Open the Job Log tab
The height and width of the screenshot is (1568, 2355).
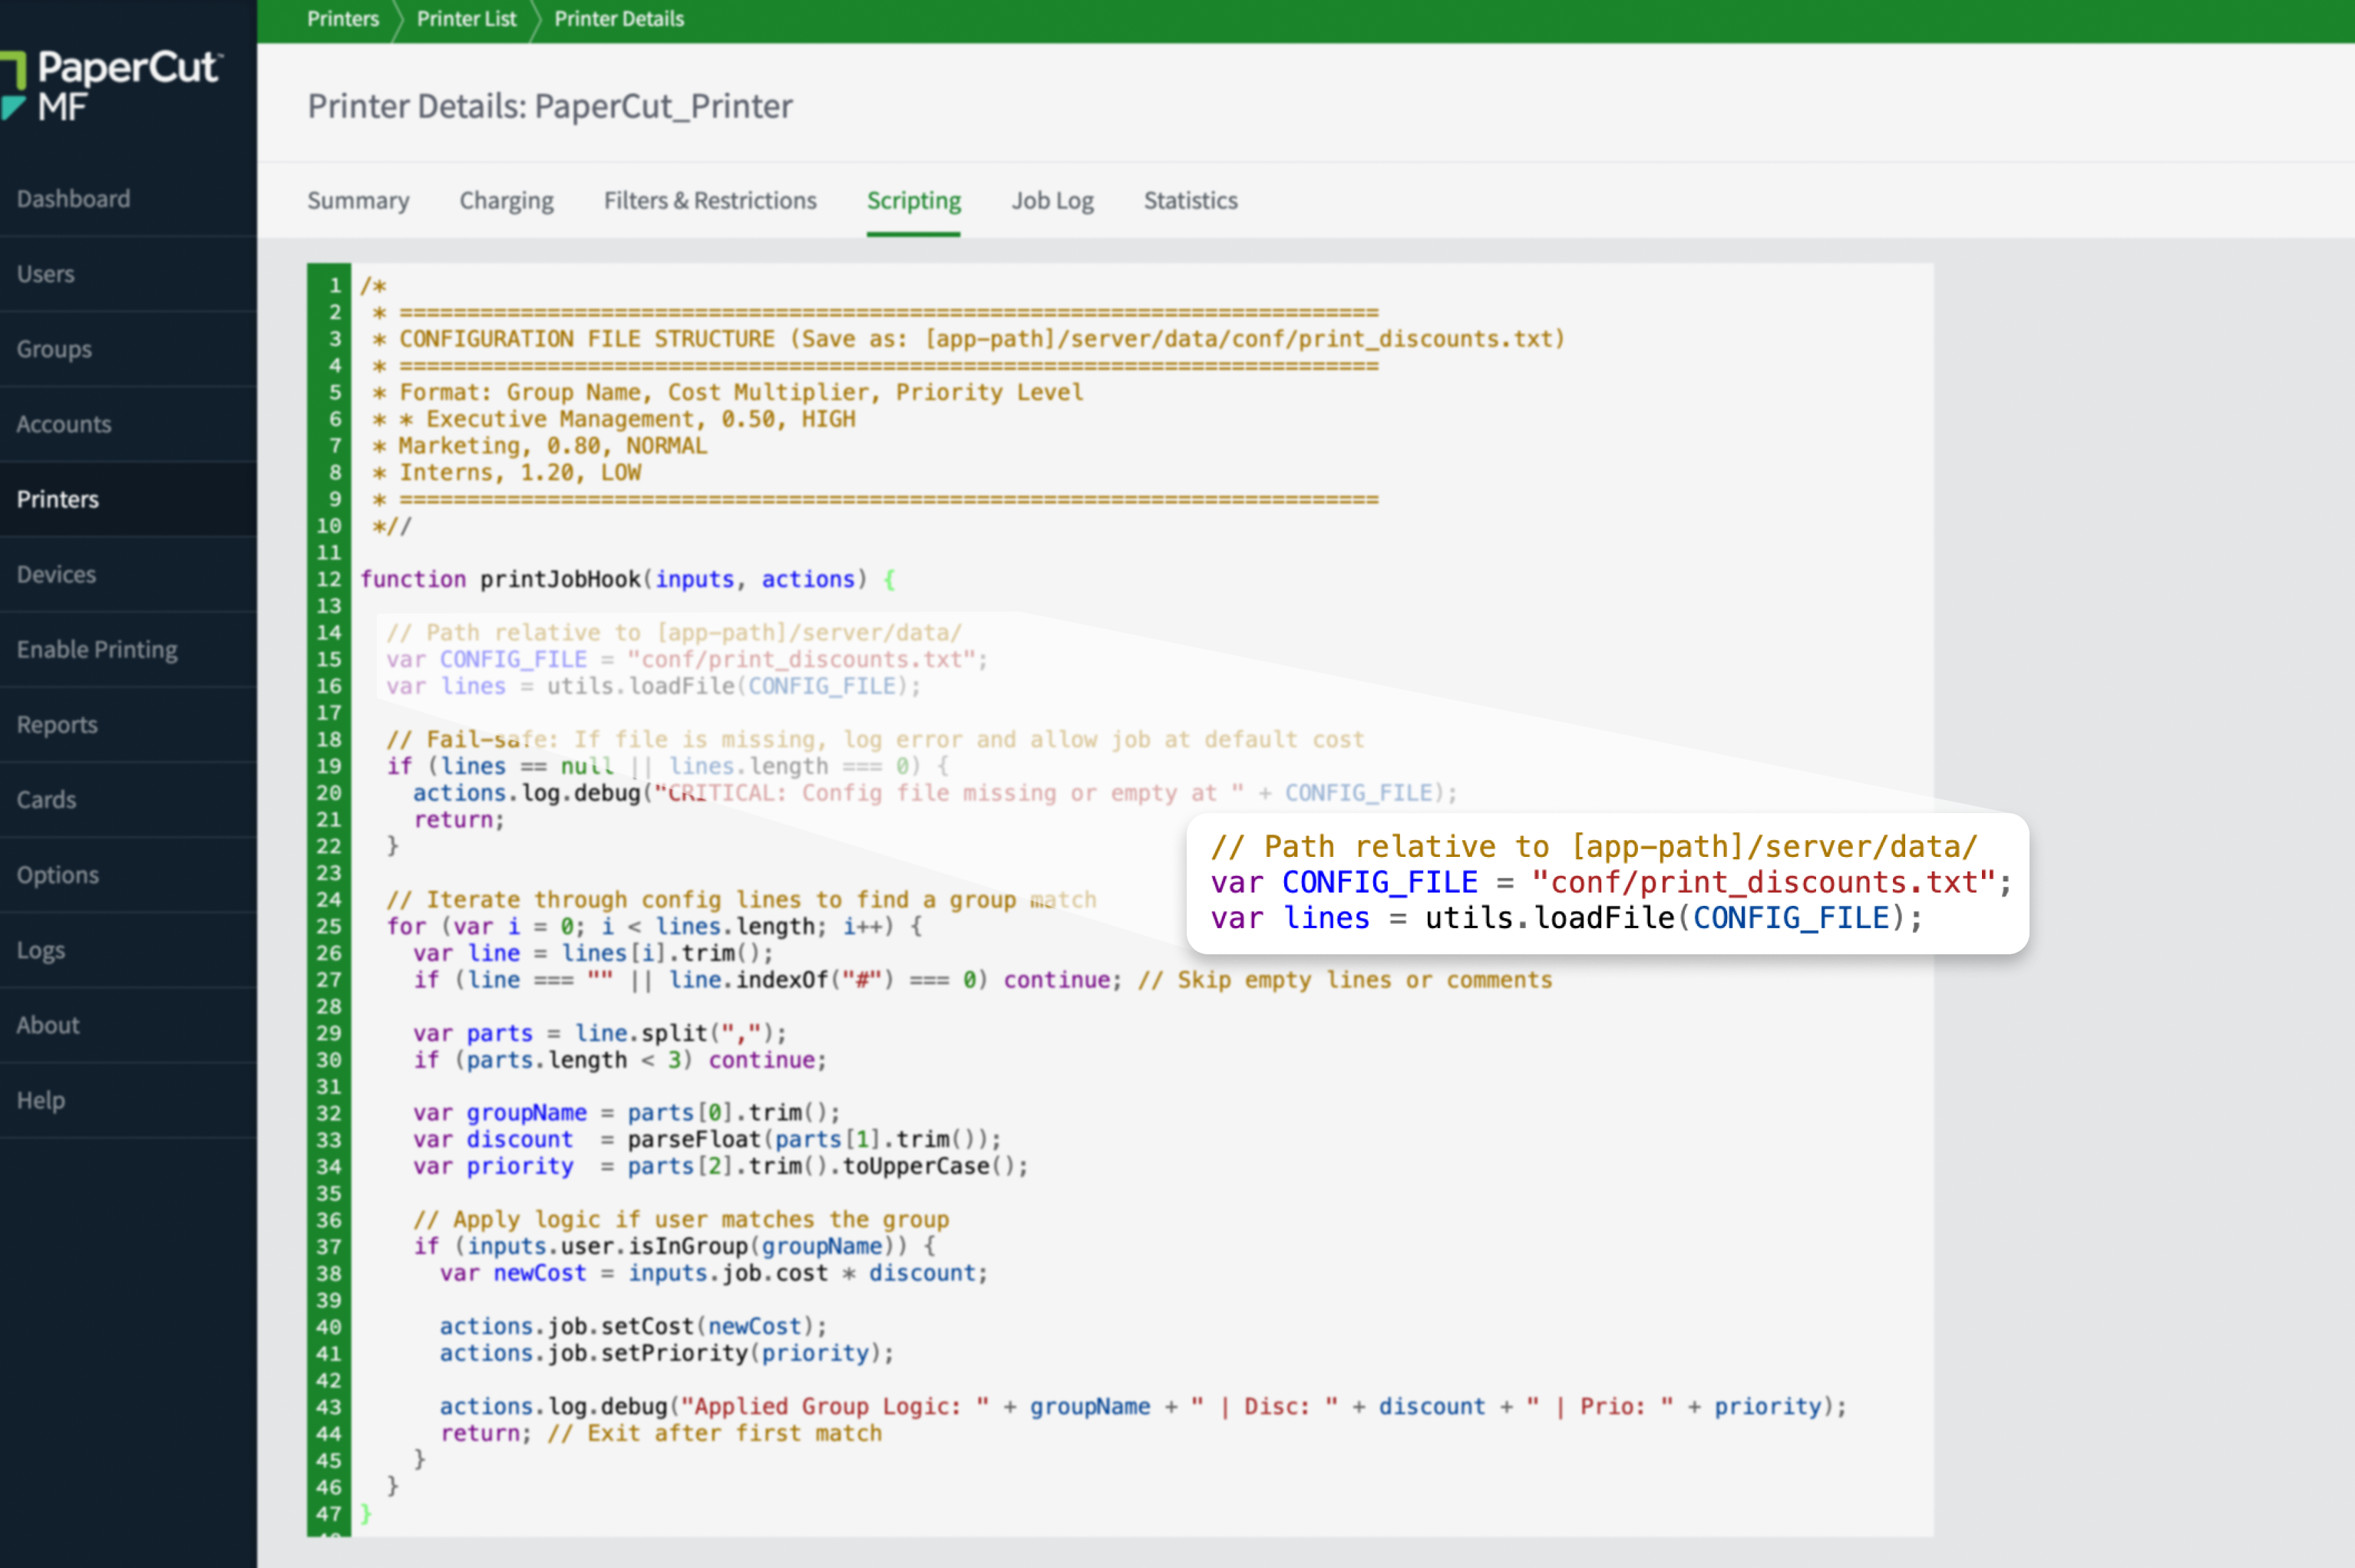[1052, 200]
